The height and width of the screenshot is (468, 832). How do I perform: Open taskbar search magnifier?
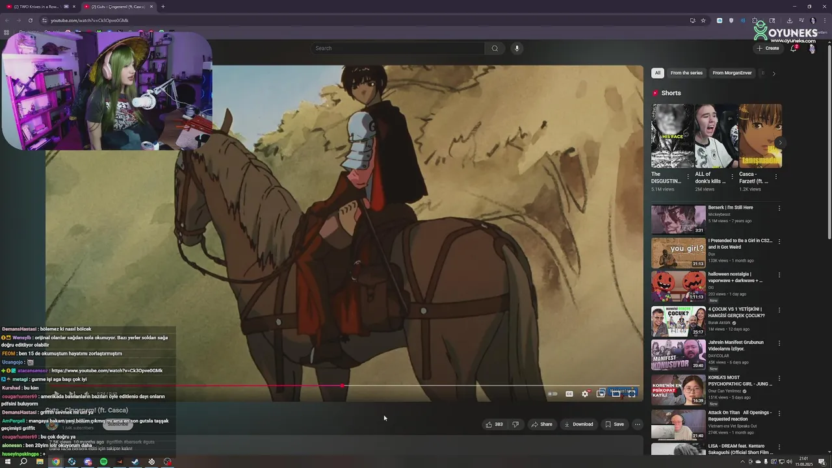pos(23,461)
